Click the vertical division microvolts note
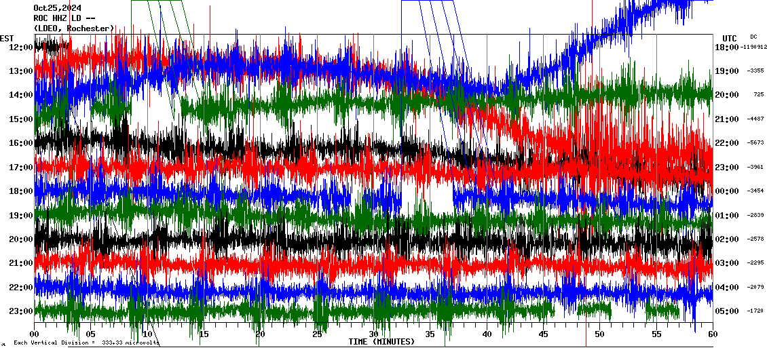This screenshot has height=352, width=767. coord(86,343)
